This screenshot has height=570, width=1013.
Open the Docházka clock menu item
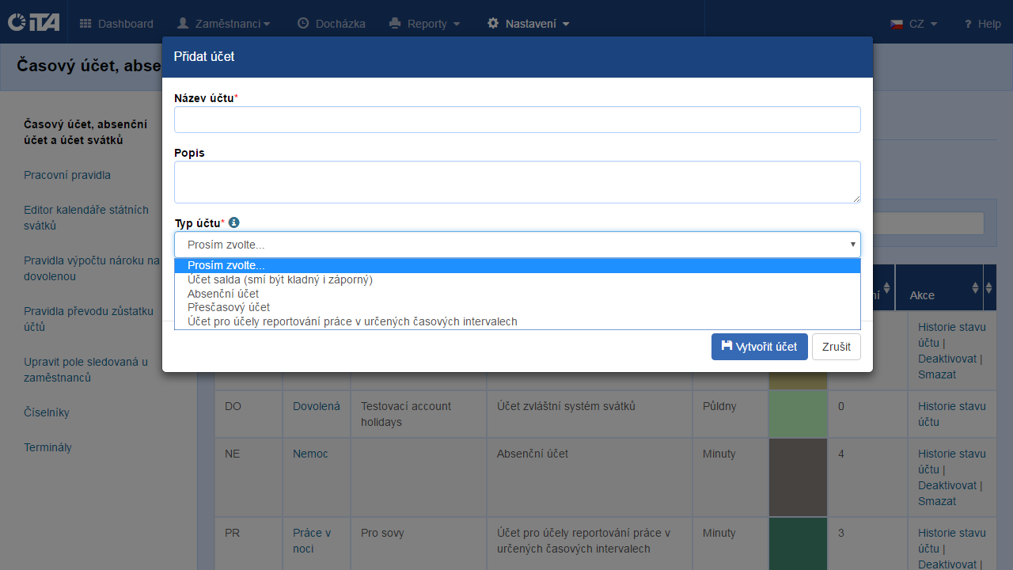pyautogui.click(x=331, y=24)
